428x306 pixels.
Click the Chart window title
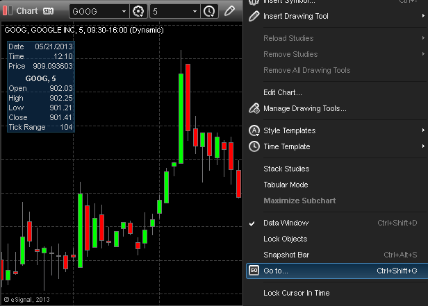click(26, 11)
